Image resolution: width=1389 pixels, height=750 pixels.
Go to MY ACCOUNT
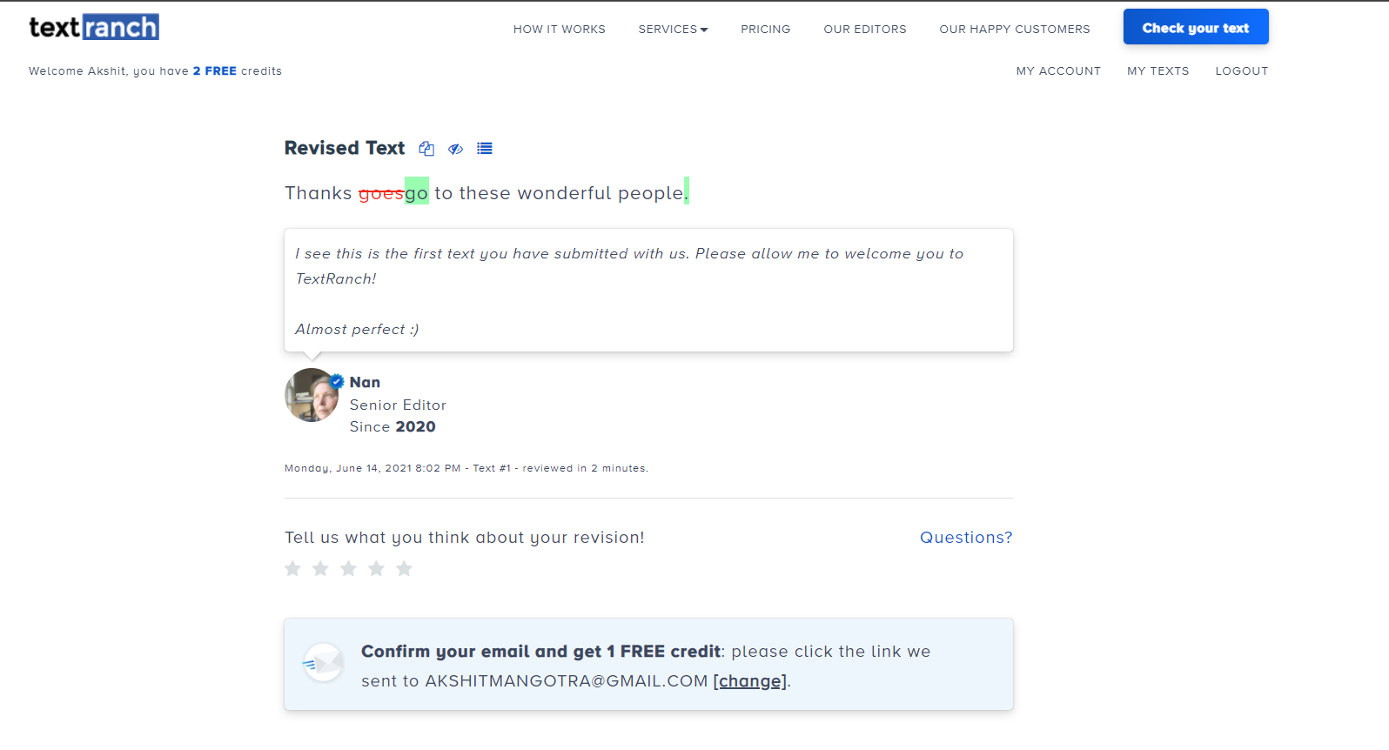[1058, 70]
